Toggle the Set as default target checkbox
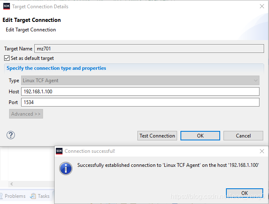 click(x=7, y=58)
